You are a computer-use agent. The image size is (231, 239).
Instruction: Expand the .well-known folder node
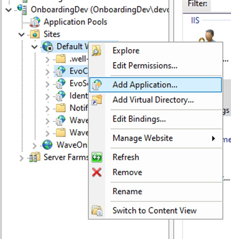[47, 60]
